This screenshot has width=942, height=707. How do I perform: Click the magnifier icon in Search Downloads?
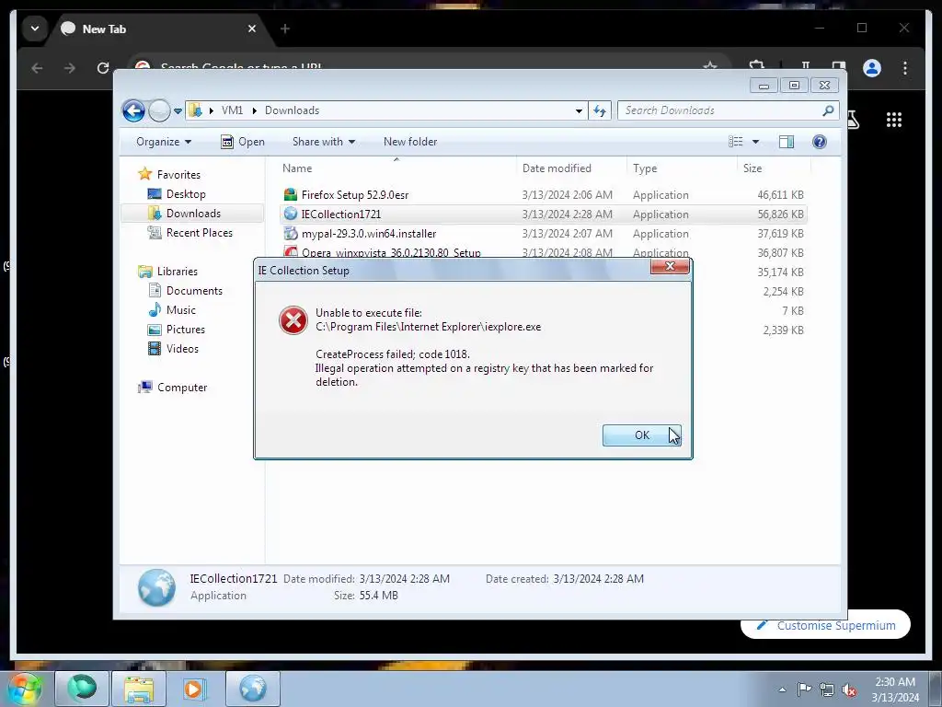pyautogui.click(x=828, y=110)
